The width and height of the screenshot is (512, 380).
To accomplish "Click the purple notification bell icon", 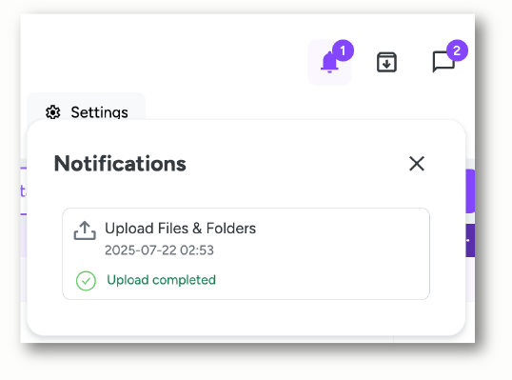I will click(x=329, y=63).
